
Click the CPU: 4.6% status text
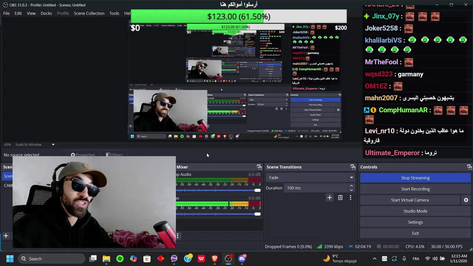415,246
